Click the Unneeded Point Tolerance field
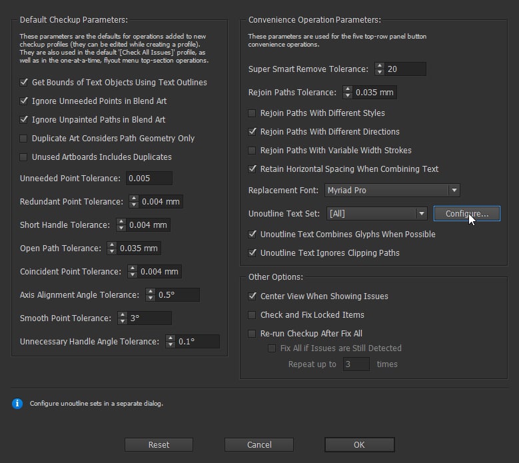The width and height of the screenshot is (519, 463). pyautogui.click(x=149, y=178)
